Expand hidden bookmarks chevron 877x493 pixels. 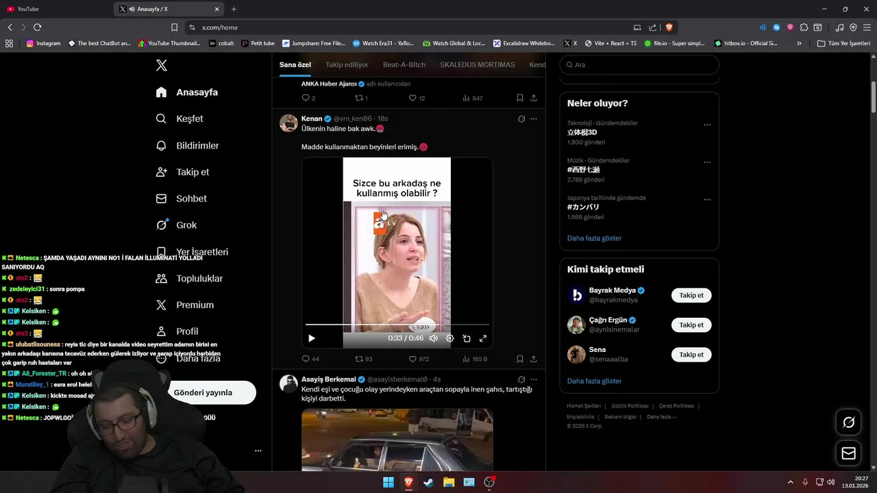[x=799, y=43]
